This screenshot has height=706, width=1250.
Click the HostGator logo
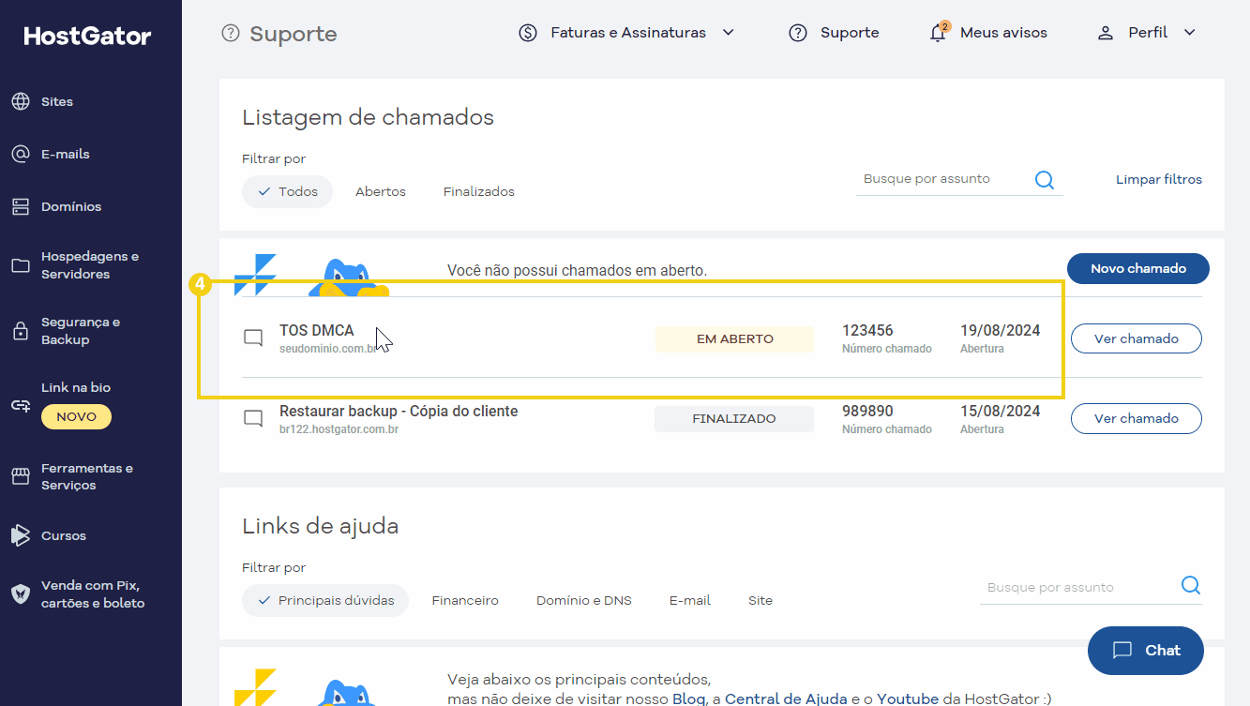[x=87, y=36]
